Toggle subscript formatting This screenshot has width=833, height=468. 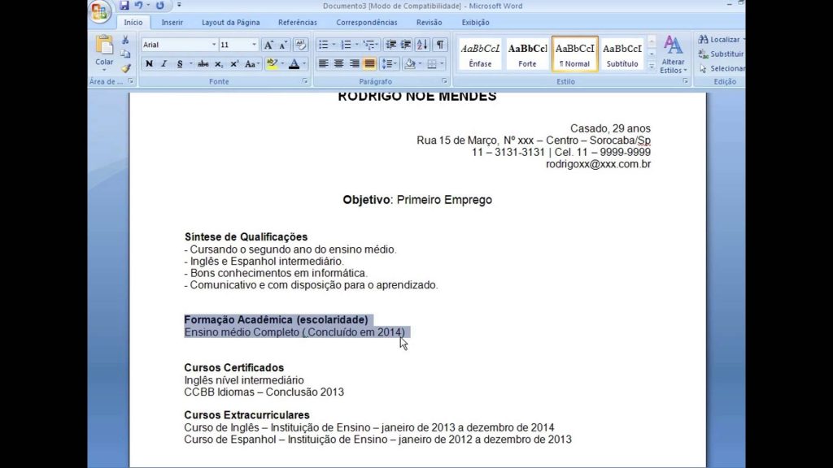pyautogui.click(x=218, y=63)
